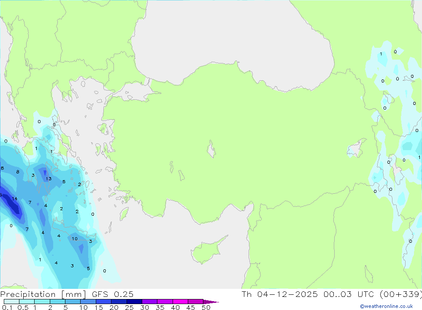Click the '13' precipitation value on the map
The image size is (422, 310).
(49, 178)
